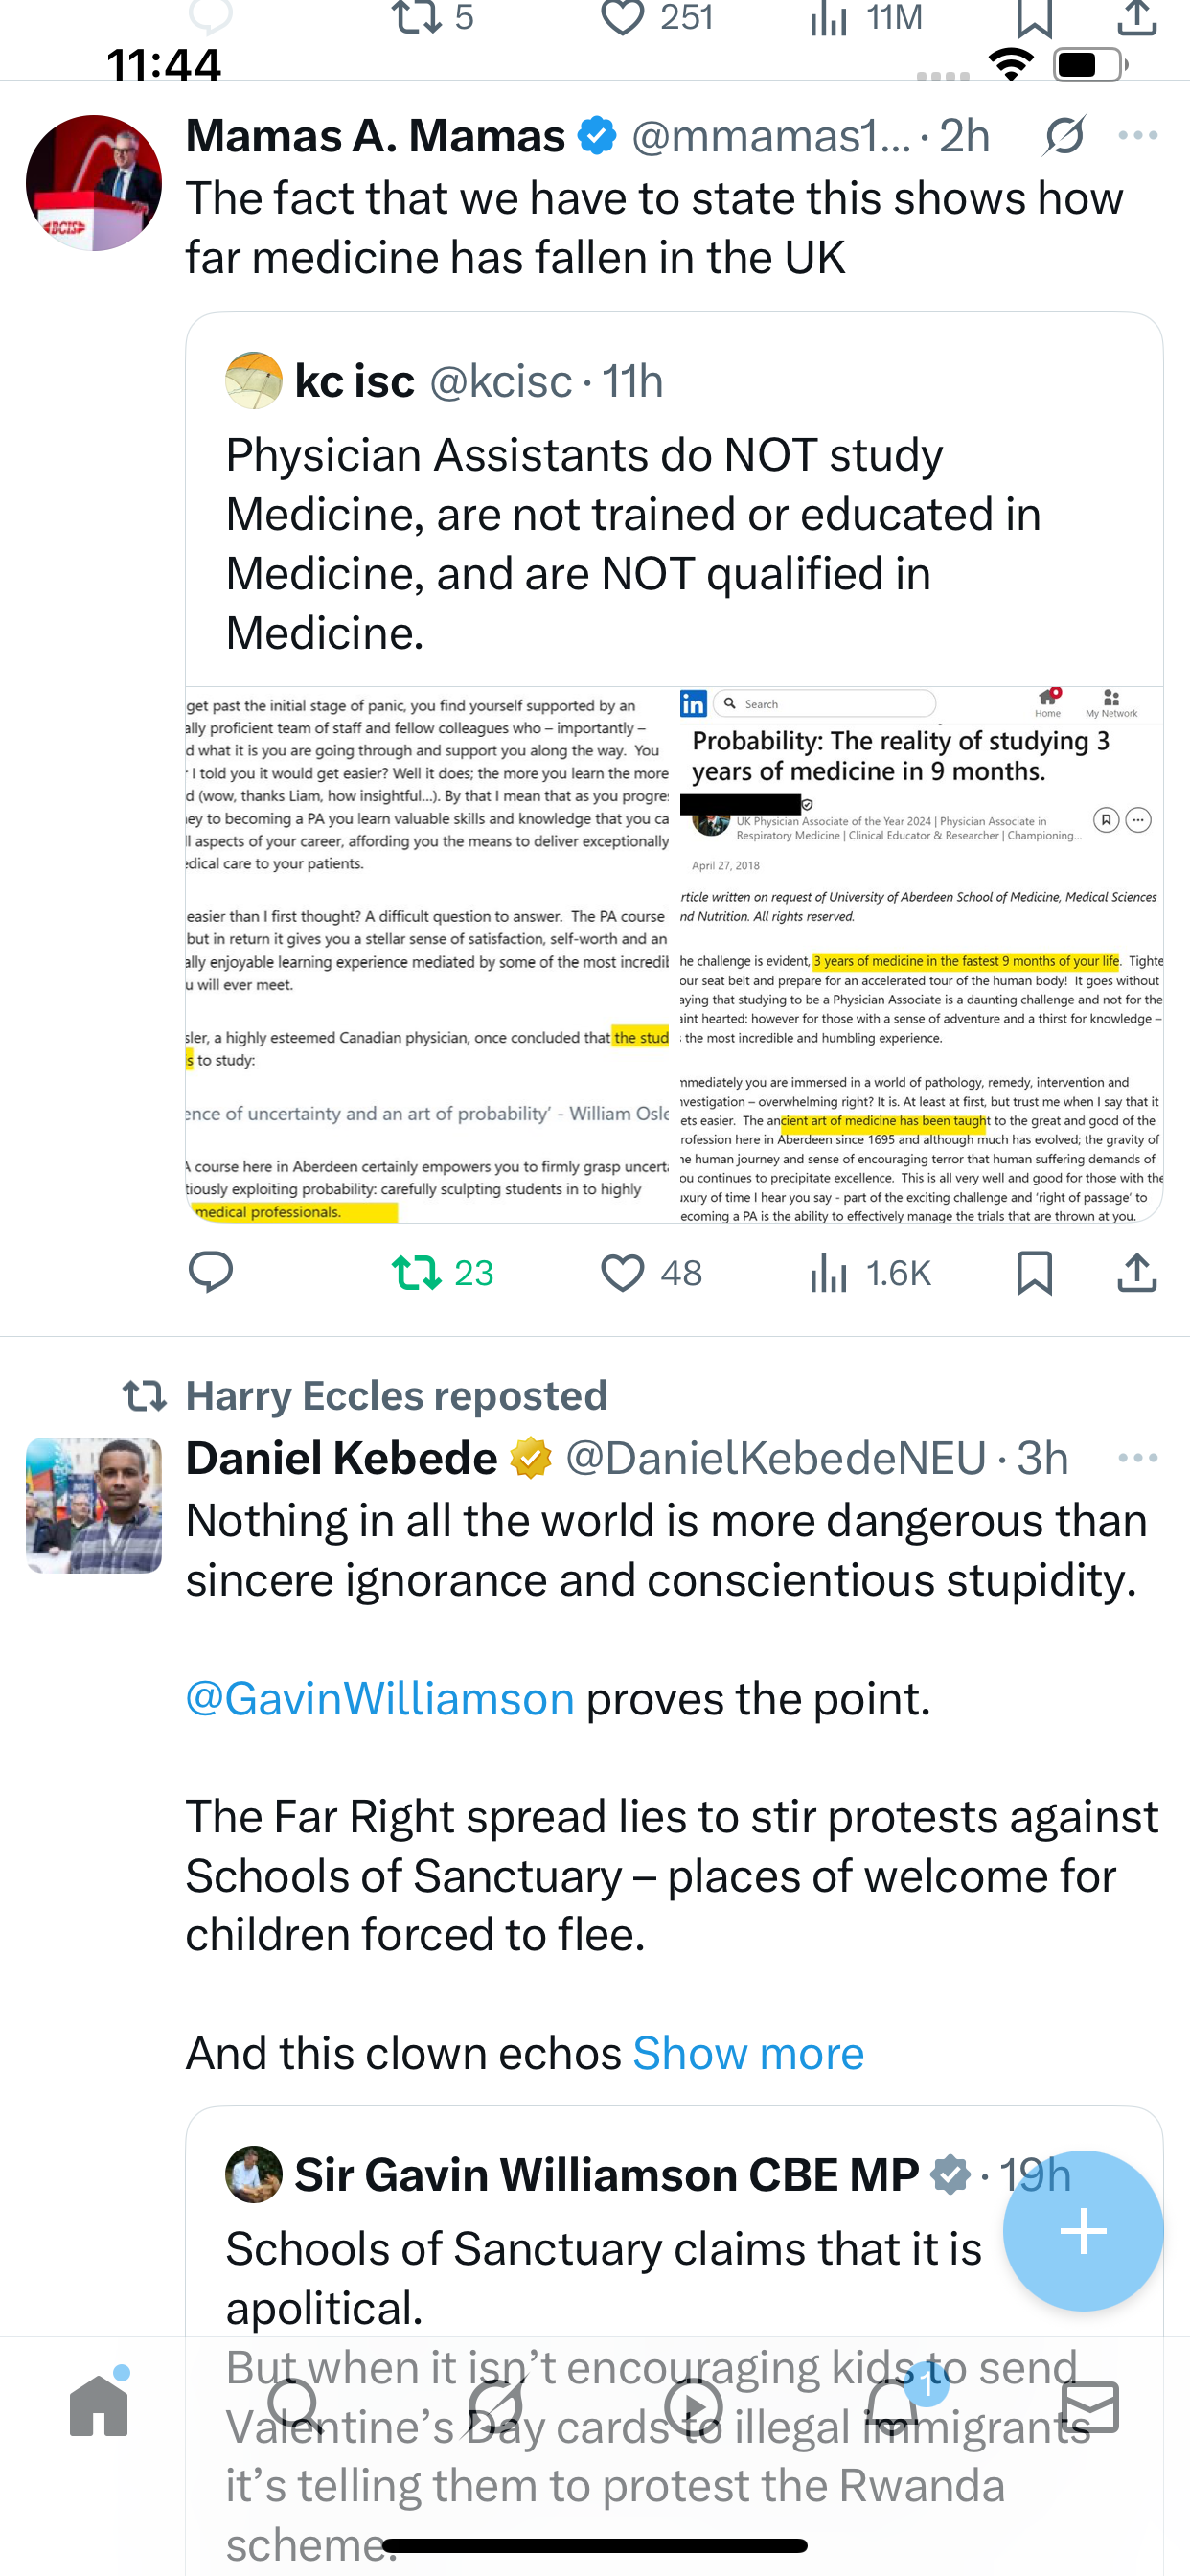Bookmark the Mamas A. Mamas post

click(1033, 1272)
